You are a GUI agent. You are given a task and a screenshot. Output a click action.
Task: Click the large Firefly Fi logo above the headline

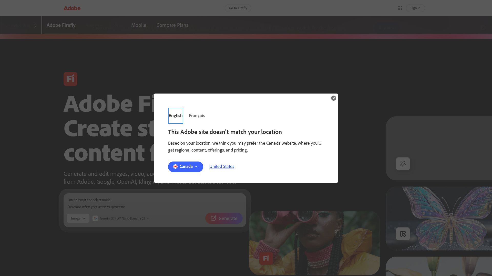(x=70, y=79)
